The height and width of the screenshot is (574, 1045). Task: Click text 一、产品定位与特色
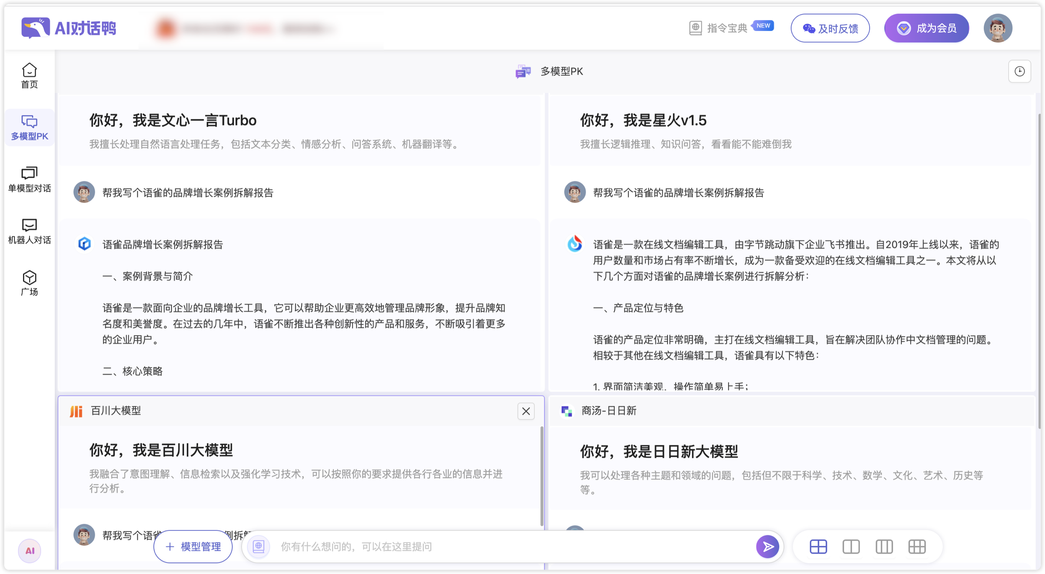click(x=638, y=308)
